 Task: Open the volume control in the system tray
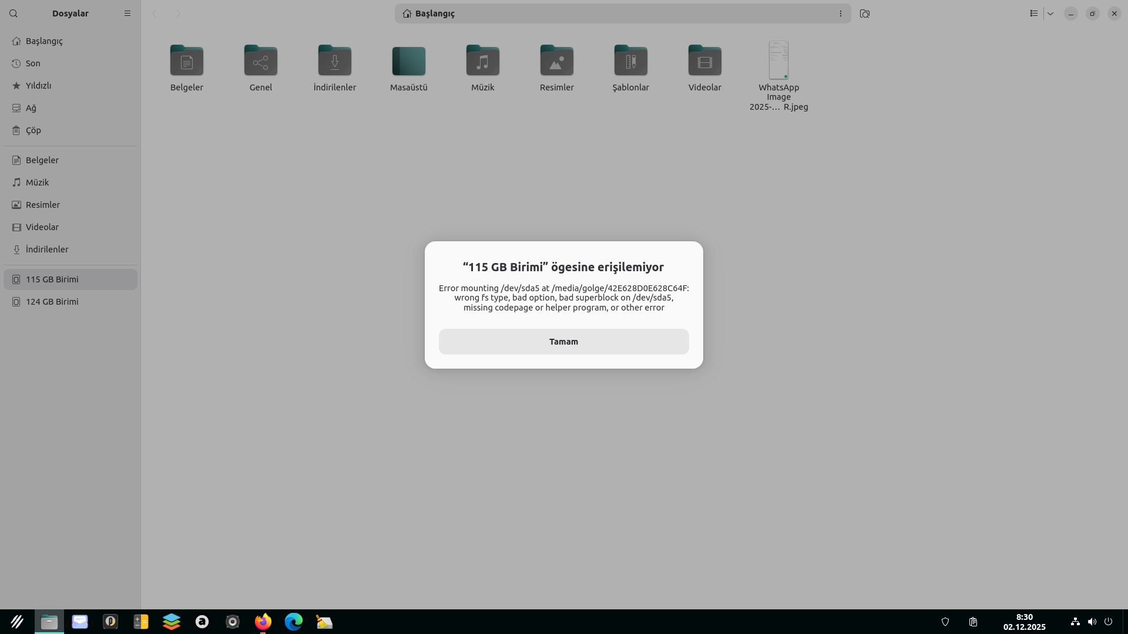coord(1092,622)
